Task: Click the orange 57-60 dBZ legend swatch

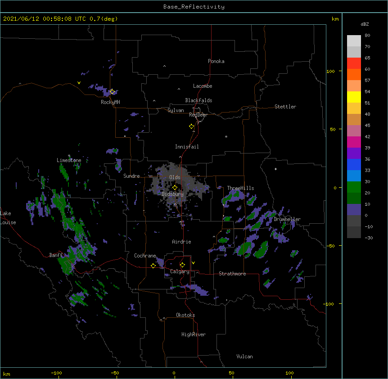Action: [x=354, y=74]
